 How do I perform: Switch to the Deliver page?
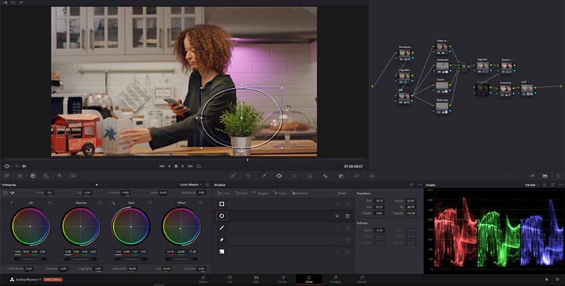pyautogui.click(x=362, y=279)
